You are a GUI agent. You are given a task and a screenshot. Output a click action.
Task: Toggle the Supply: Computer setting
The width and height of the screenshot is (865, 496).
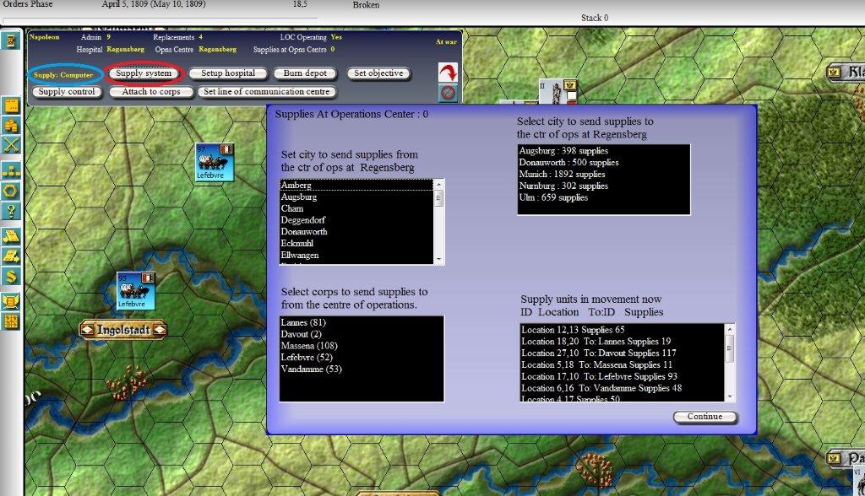pos(63,74)
